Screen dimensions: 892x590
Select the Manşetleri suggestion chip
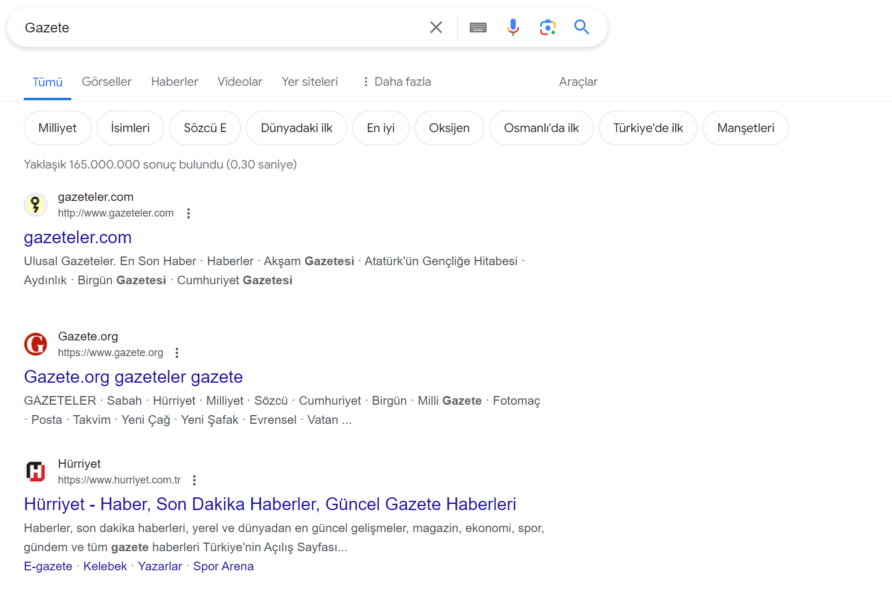tap(745, 128)
